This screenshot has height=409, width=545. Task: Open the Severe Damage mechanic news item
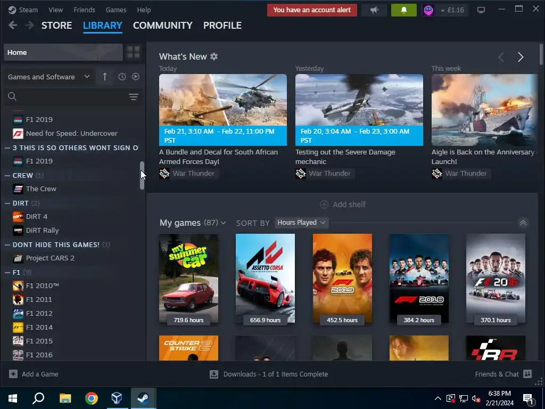coord(359,110)
